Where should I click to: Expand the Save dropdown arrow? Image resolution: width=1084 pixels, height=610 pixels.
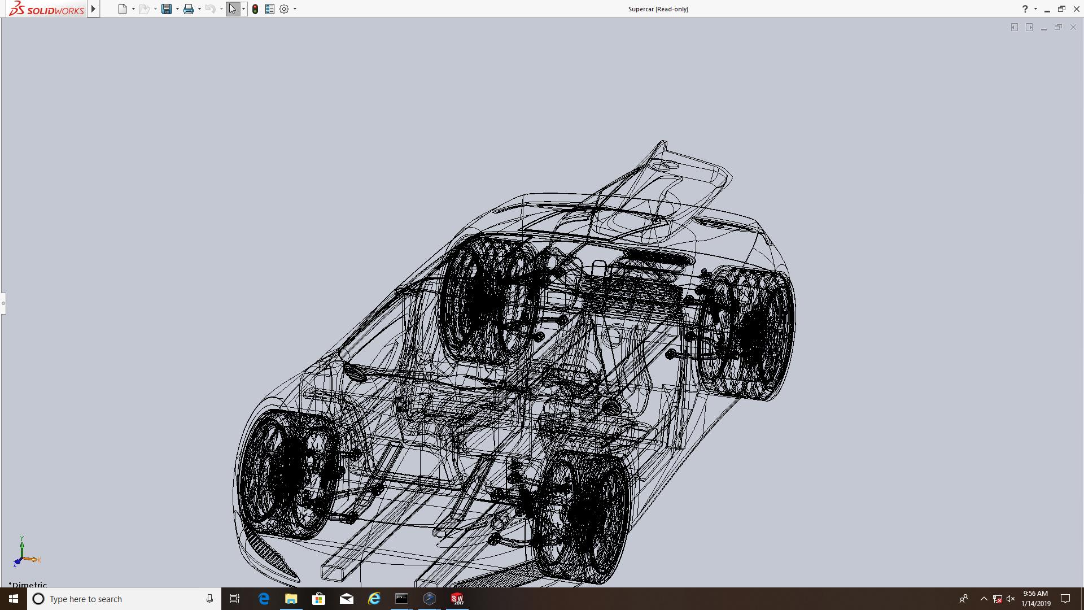(x=177, y=9)
